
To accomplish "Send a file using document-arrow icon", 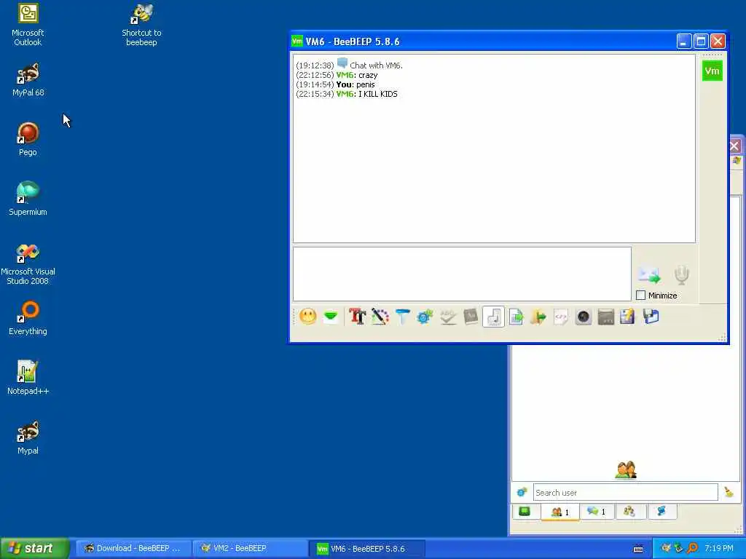I will [x=517, y=317].
